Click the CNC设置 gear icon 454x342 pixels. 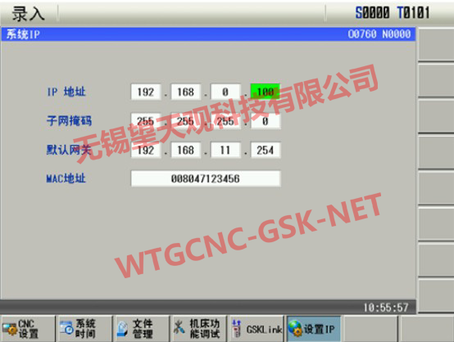10,329
